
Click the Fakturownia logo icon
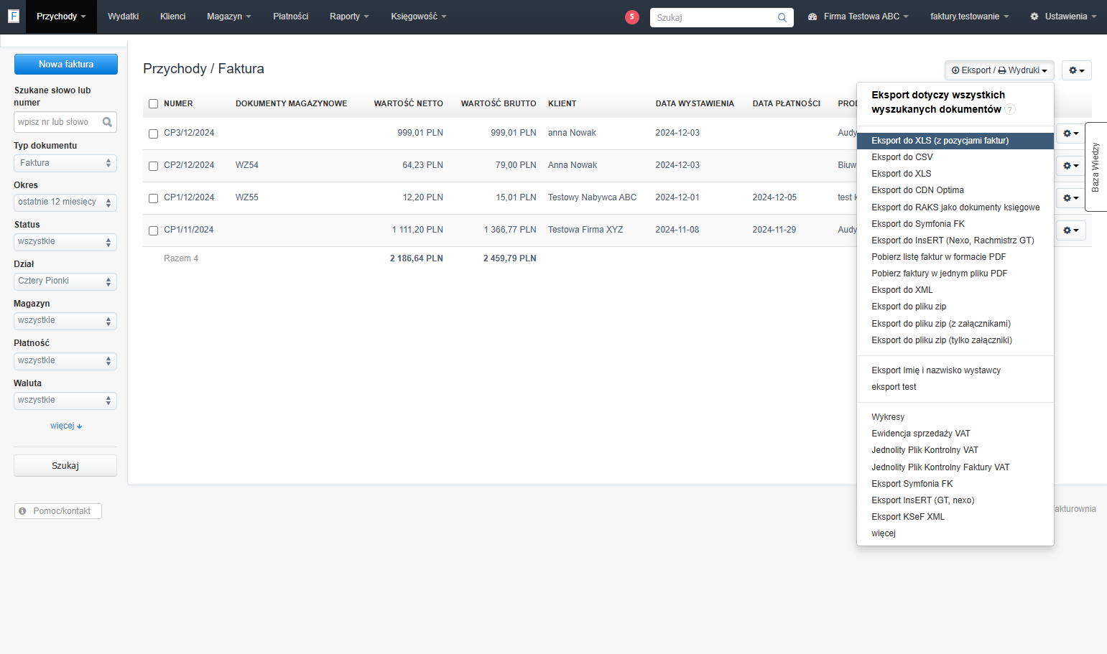coord(13,16)
